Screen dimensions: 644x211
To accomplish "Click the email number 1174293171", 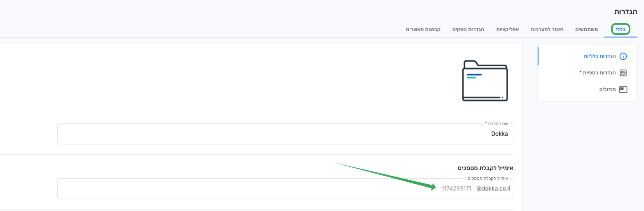I will pos(456,189).
